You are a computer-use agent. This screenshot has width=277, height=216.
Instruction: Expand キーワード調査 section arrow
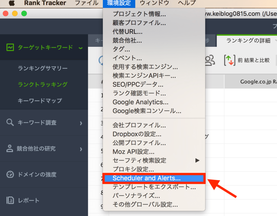point(81,123)
